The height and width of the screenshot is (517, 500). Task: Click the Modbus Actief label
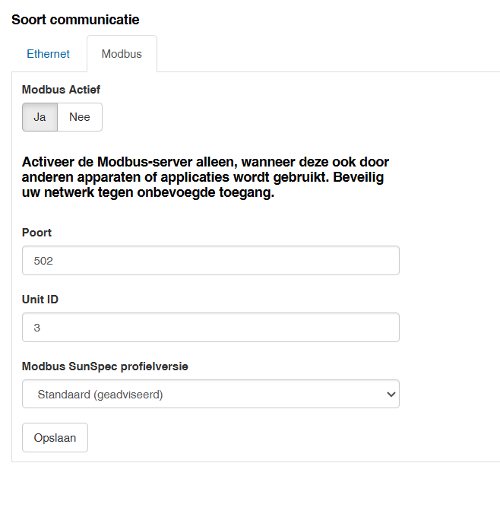click(x=61, y=90)
